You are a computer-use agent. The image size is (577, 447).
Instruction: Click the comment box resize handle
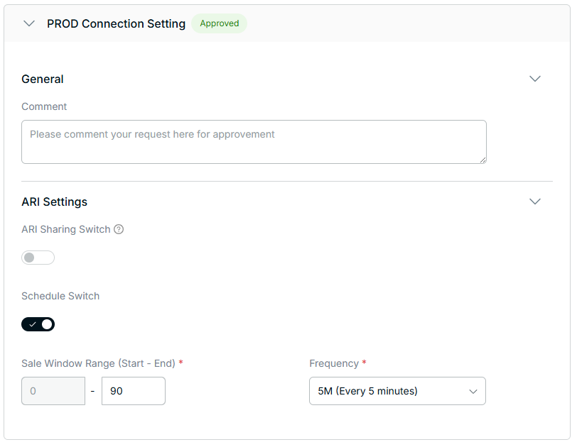pos(482,160)
